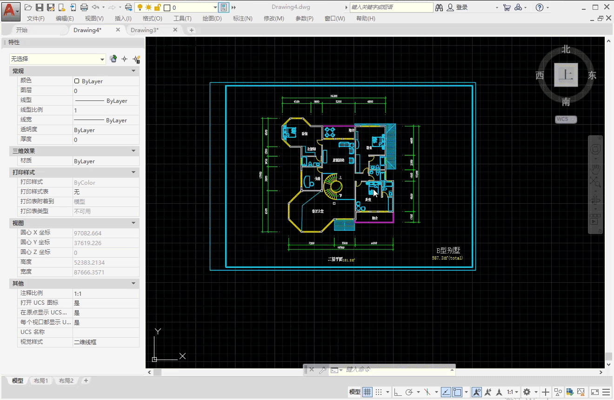
Task: Click the Toggle PICKADD icon in Properties
Action: pyautogui.click(x=113, y=59)
